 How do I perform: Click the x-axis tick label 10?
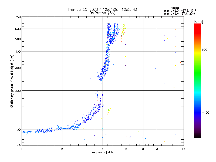[156, 149]
